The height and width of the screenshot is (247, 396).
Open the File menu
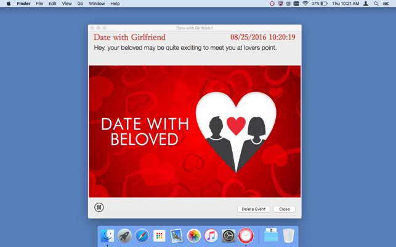click(x=39, y=4)
